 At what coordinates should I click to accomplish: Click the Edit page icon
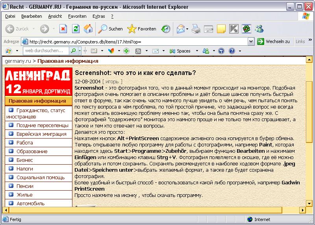click(x=208, y=29)
